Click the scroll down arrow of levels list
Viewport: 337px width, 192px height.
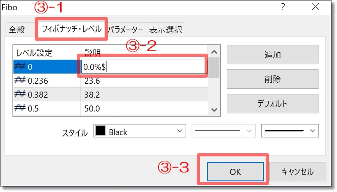click(x=214, y=110)
